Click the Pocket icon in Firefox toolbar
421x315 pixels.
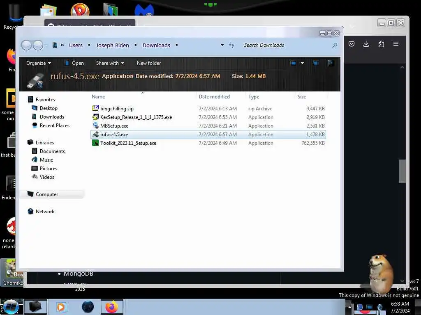tap(351, 44)
